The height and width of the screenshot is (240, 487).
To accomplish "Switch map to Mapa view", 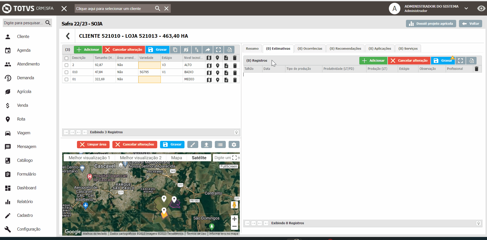I will [177, 158].
